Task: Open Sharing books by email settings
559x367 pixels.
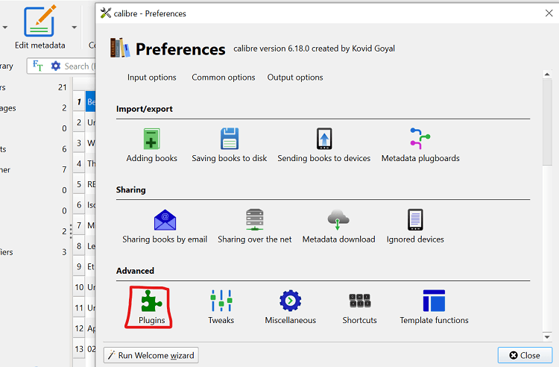Action: (165, 227)
